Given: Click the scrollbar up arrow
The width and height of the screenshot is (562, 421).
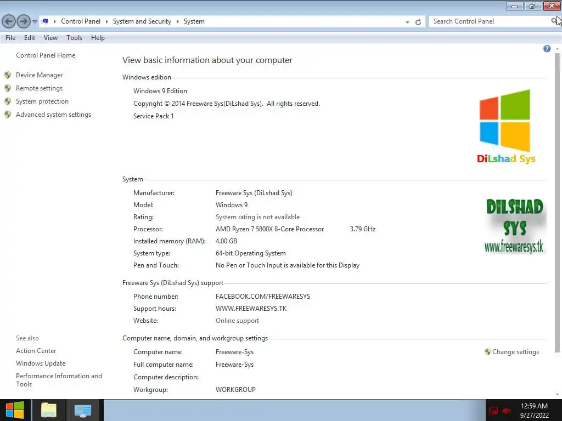Looking at the screenshot, I should (x=557, y=49).
